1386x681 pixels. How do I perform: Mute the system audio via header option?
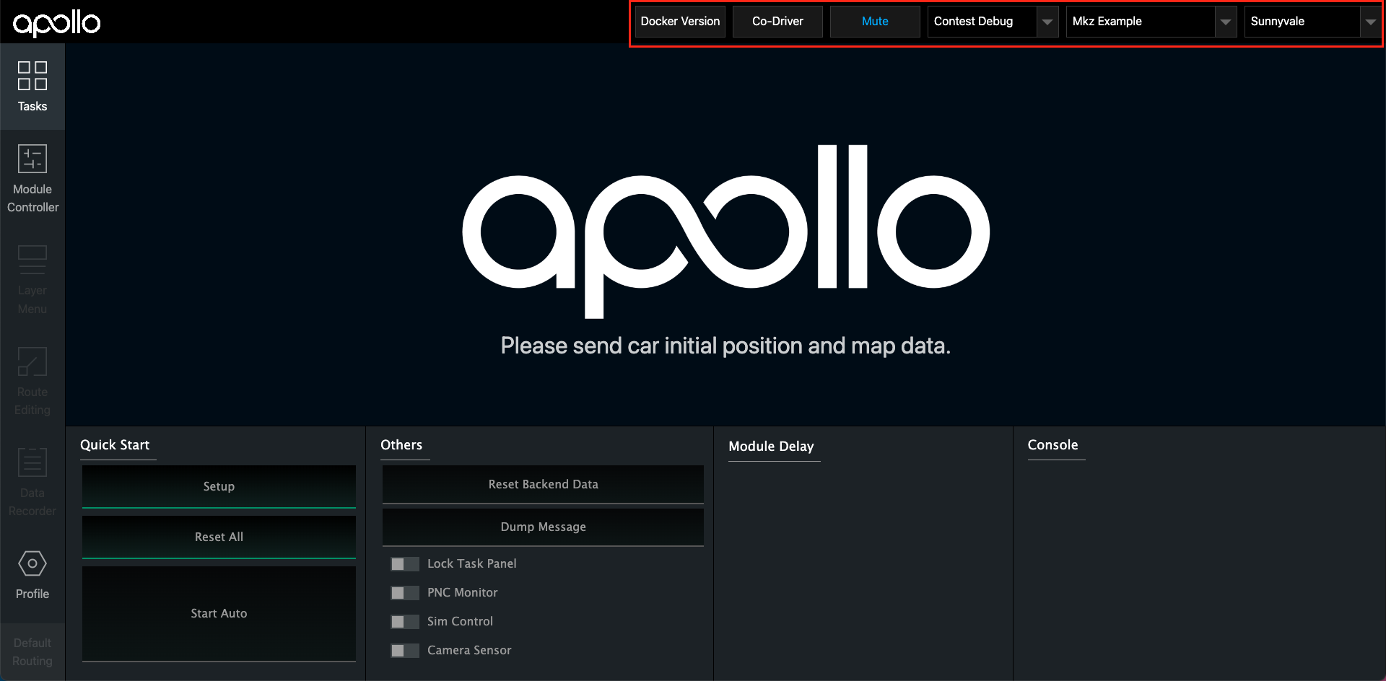coord(874,22)
